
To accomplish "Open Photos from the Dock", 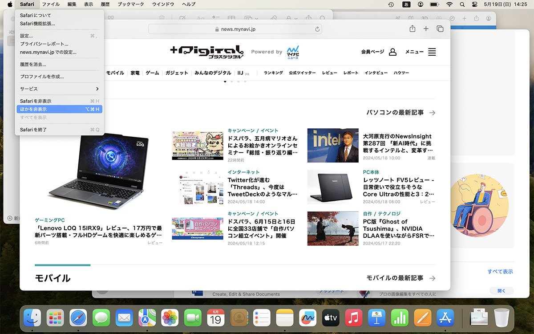I will point(170,318).
